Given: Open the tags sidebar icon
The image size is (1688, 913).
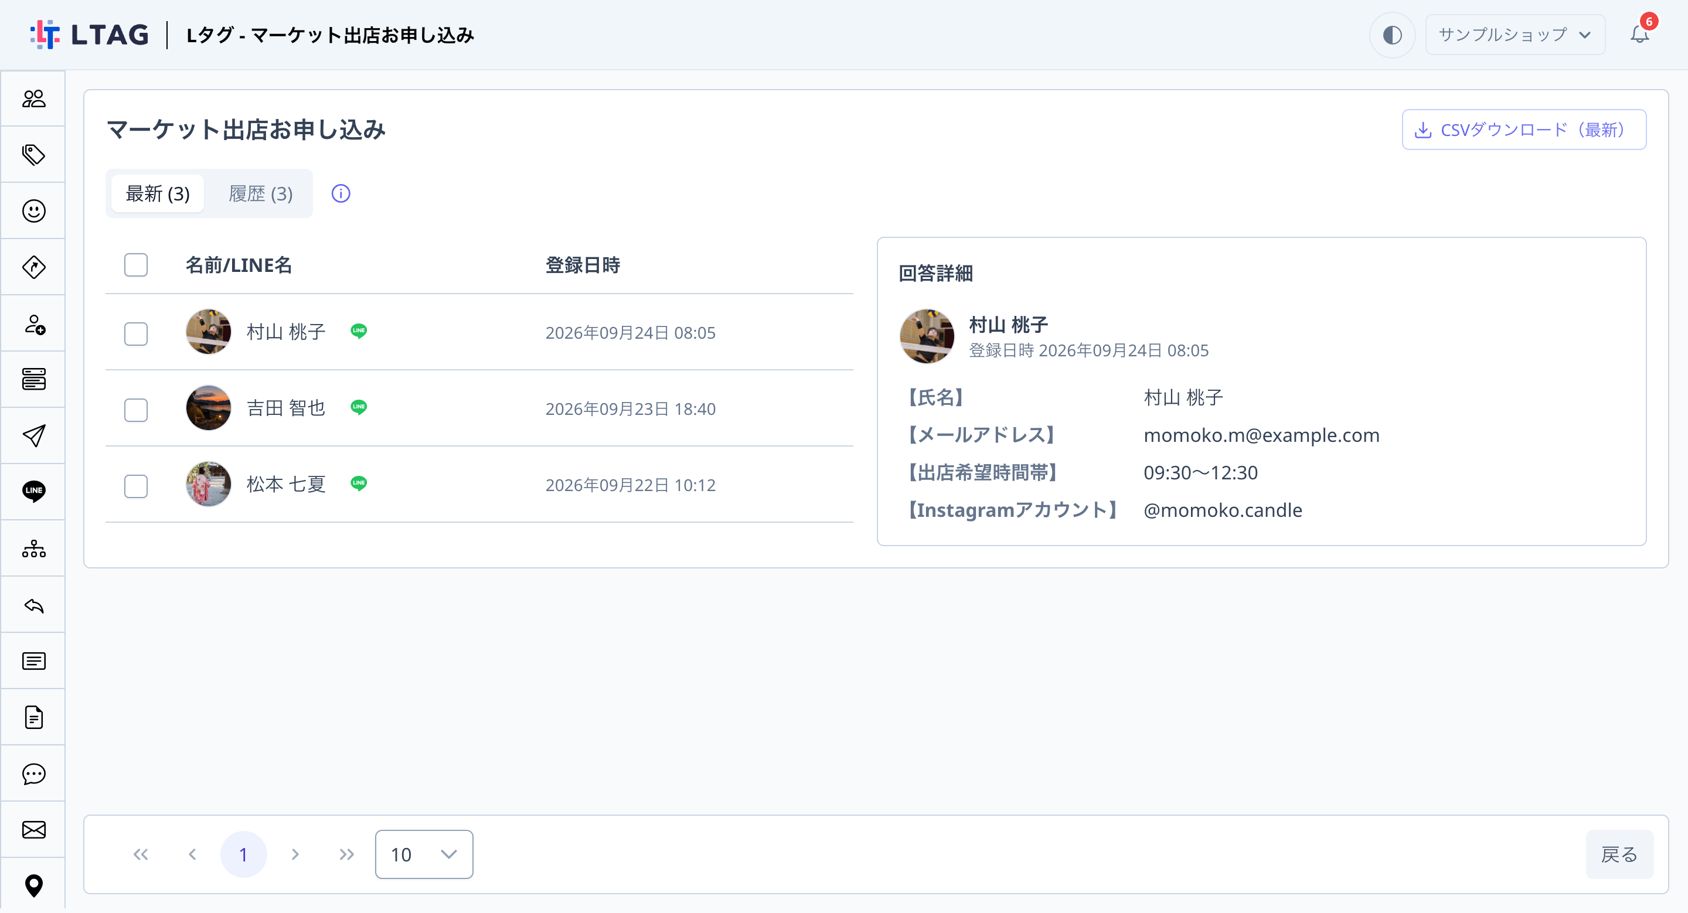Looking at the screenshot, I should click(x=33, y=155).
